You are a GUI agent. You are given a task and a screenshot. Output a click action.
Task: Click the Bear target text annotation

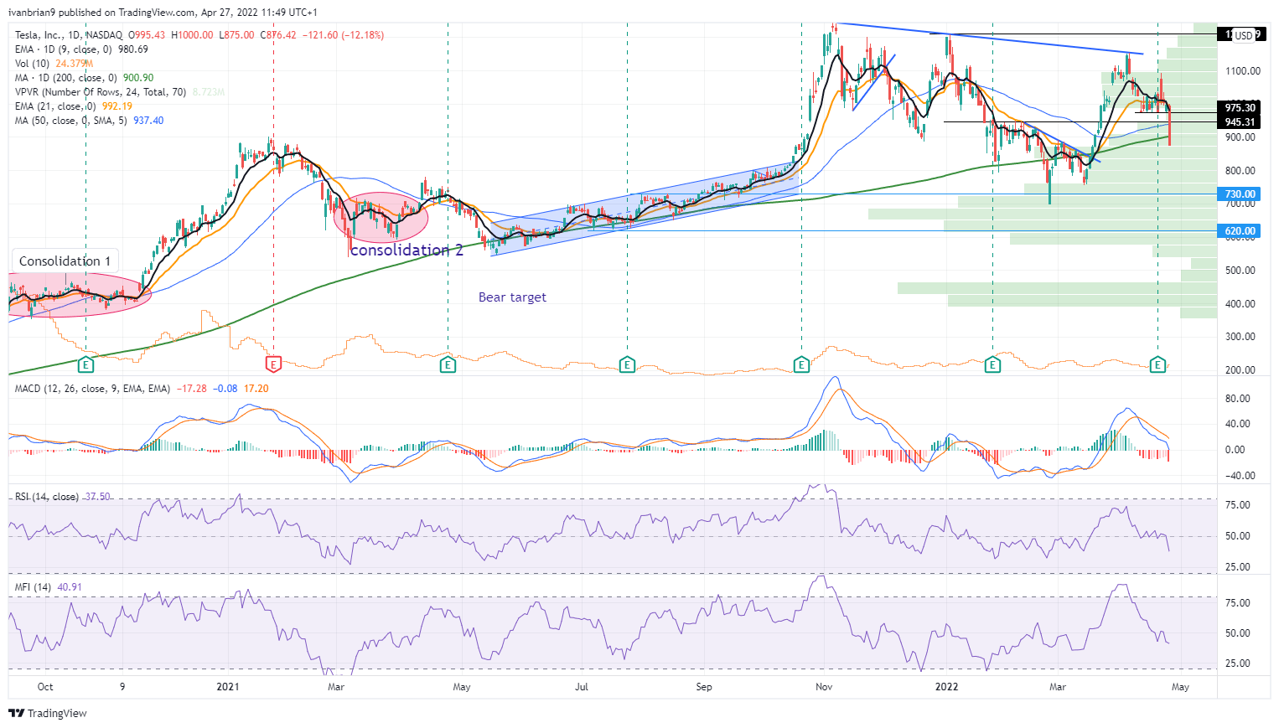pyautogui.click(x=512, y=297)
